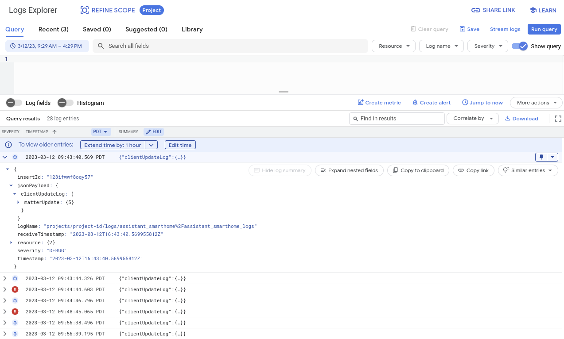The width and height of the screenshot is (564, 339).
Task: Click the Create alert icon
Action: [x=415, y=102]
